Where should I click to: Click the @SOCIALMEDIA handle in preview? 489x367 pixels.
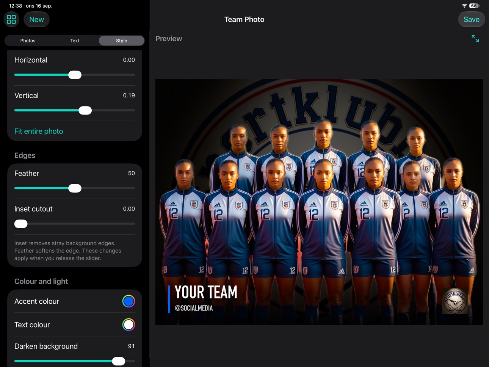click(x=194, y=308)
